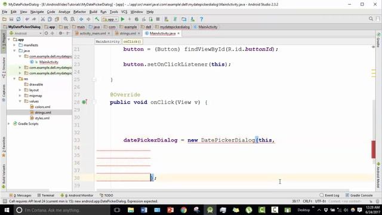
Task: Click the Cut scissors icon
Action: (42, 19)
